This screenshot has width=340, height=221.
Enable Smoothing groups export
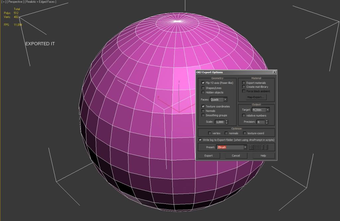click(x=203, y=115)
